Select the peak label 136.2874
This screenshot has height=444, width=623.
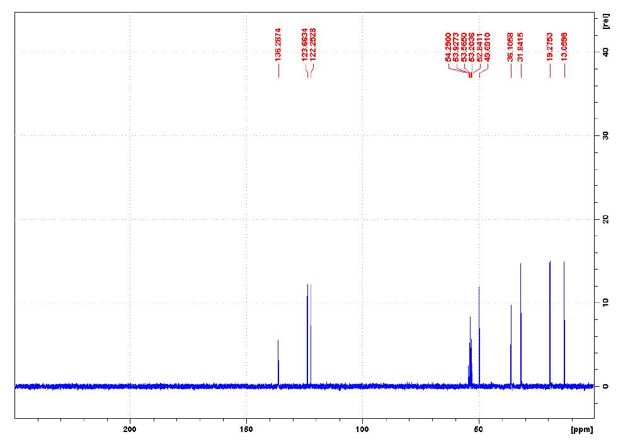click(279, 47)
